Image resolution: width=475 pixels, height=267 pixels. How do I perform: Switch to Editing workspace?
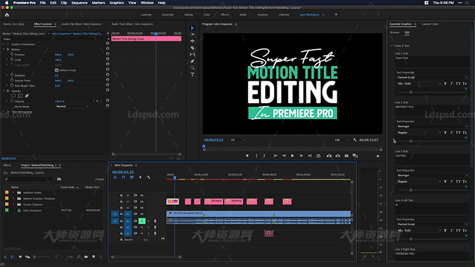point(188,14)
